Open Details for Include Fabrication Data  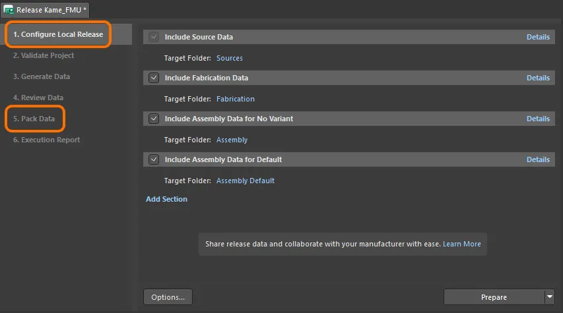pyautogui.click(x=538, y=78)
